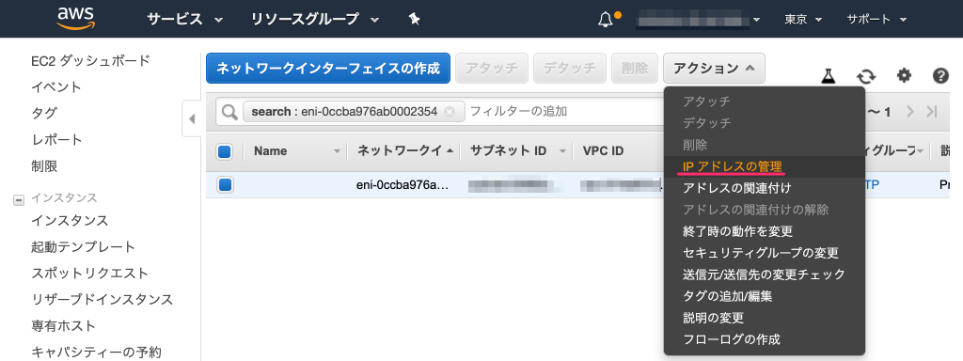Click the デタッチ toolbar button

570,68
